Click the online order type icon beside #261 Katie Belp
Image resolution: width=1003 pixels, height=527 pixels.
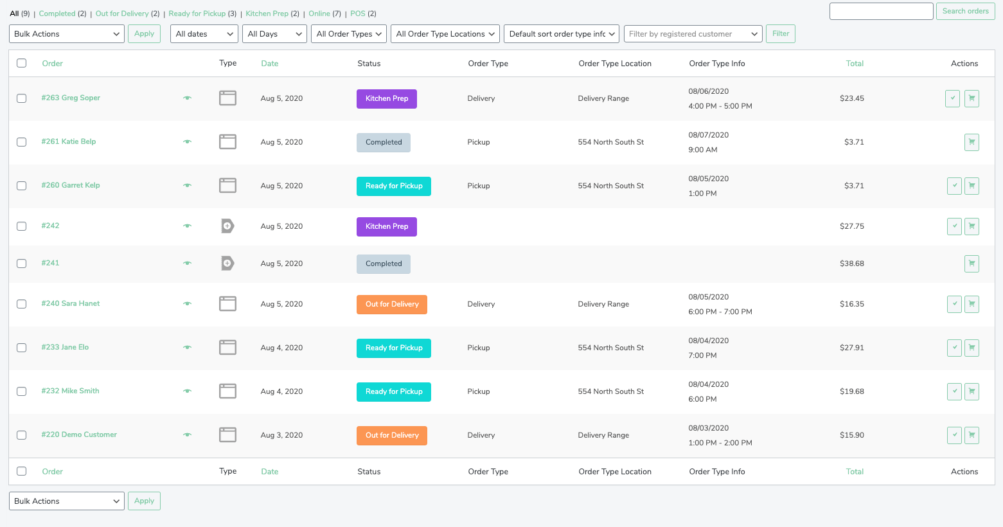point(227,141)
